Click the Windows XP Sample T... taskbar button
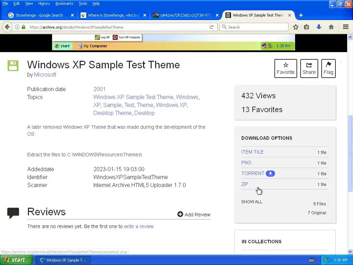Screen dimensions: 353x265 tap(63, 260)
